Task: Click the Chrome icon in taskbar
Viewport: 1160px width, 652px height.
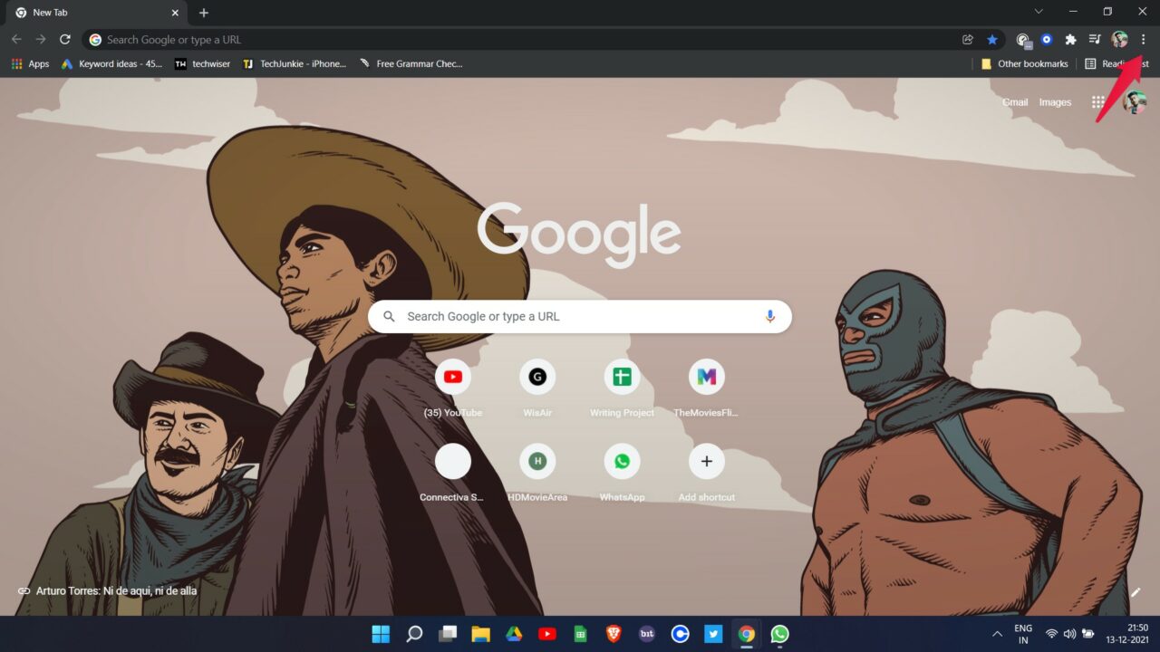Action: tap(747, 634)
